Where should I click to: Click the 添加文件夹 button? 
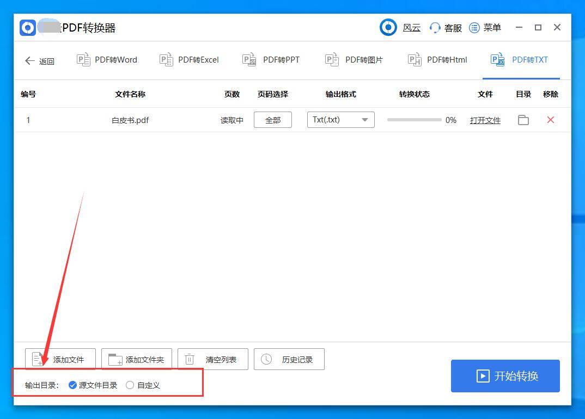click(137, 359)
